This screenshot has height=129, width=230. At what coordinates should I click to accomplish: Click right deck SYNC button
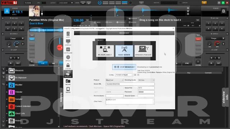pos(187,63)
